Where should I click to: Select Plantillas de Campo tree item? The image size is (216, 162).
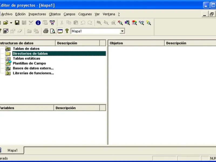point(29,63)
